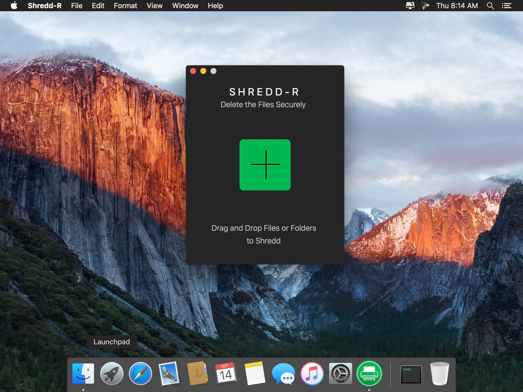Click the green plus add-files button
523x392 pixels.
click(x=265, y=165)
